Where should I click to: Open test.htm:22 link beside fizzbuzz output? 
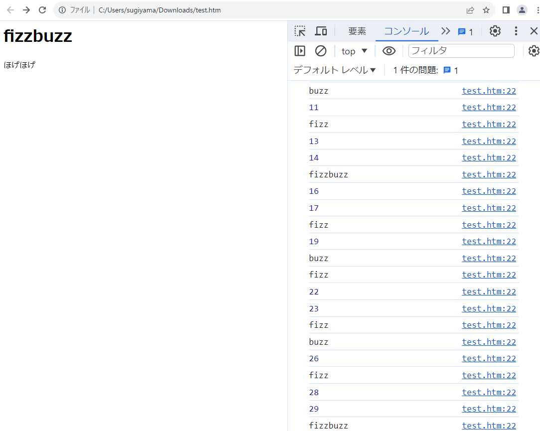click(489, 174)
